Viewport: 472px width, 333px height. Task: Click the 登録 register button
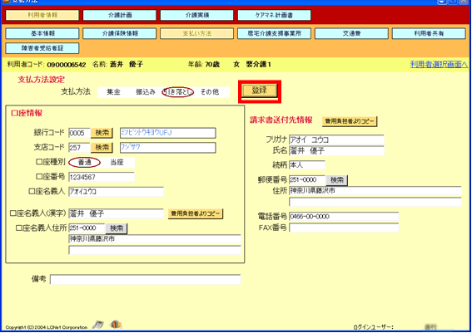pyautogui.click(x=260, y=91)
